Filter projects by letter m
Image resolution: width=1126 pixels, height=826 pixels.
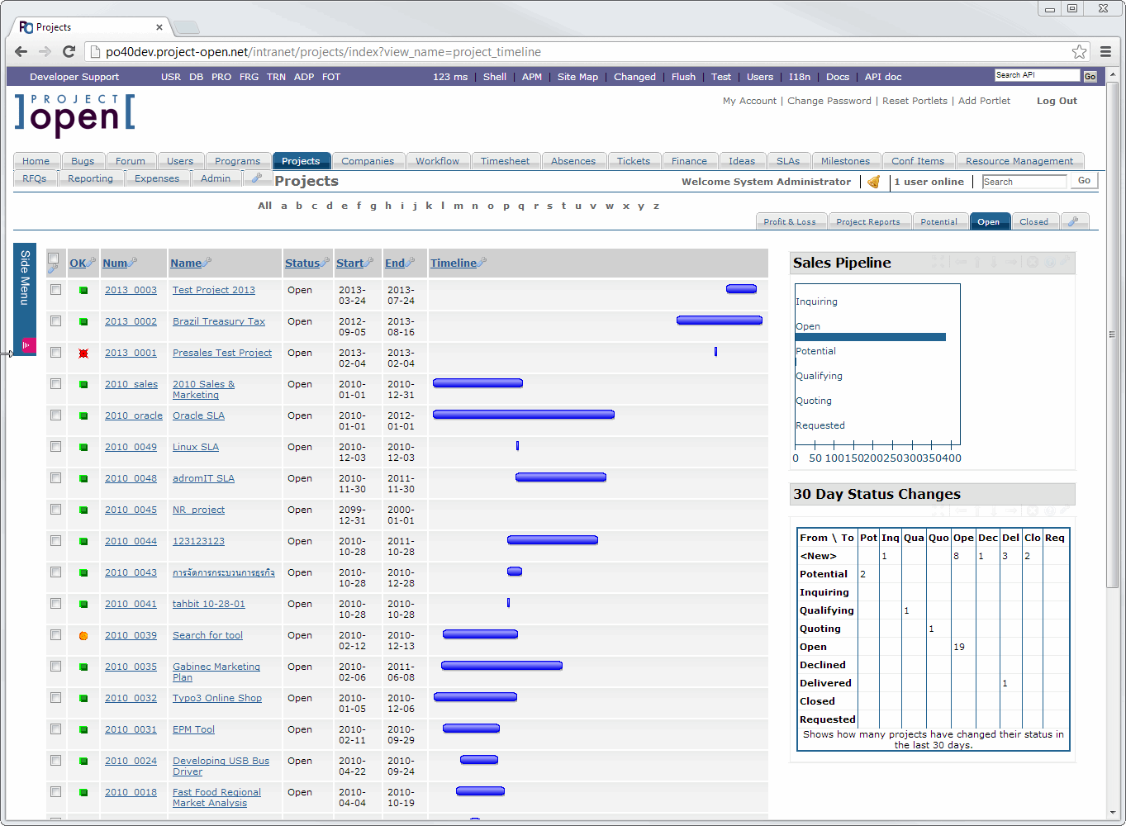click(458, 206)
